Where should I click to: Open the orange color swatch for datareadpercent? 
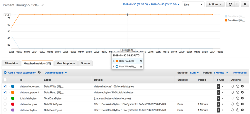tap(13, 92)
